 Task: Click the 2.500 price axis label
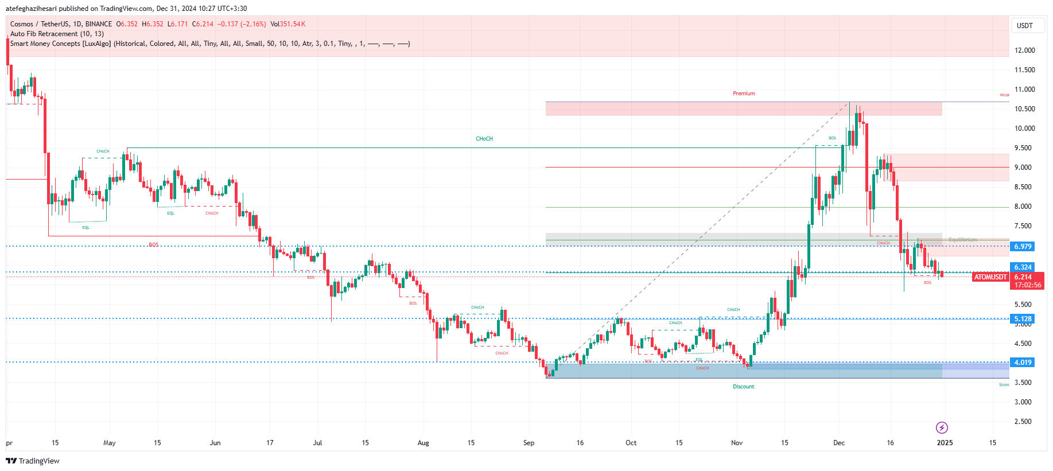tap(1024, 422)
